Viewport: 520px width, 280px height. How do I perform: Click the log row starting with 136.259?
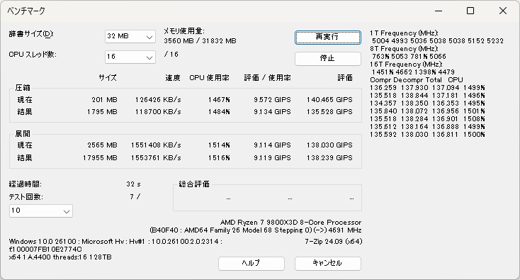(x=427, y=88)
